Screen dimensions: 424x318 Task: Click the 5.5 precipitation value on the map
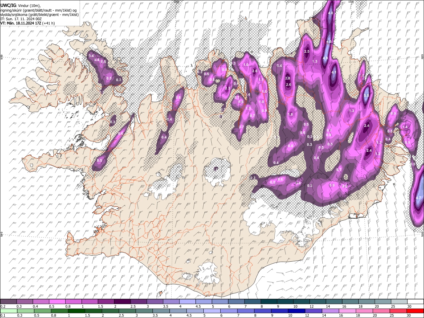point(366,96)
